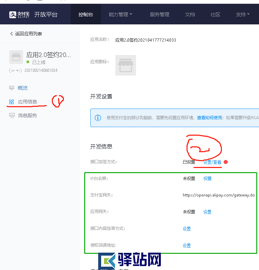Click the APPID badge icon
The height and width of the screenshot is (270, 259).
pos(15,70)
